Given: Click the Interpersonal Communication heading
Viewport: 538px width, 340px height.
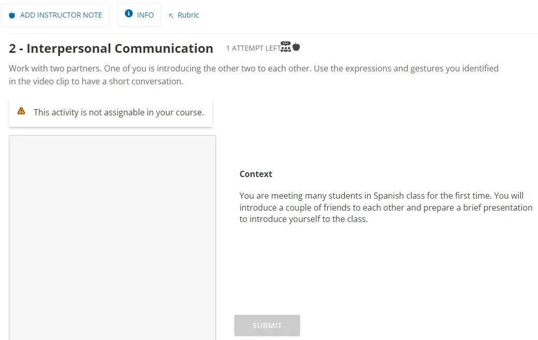Looking at the screenshot, I should pyautogui.click(x=111, y=48).
